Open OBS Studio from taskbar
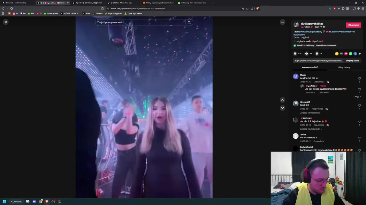 pos(53,202)
